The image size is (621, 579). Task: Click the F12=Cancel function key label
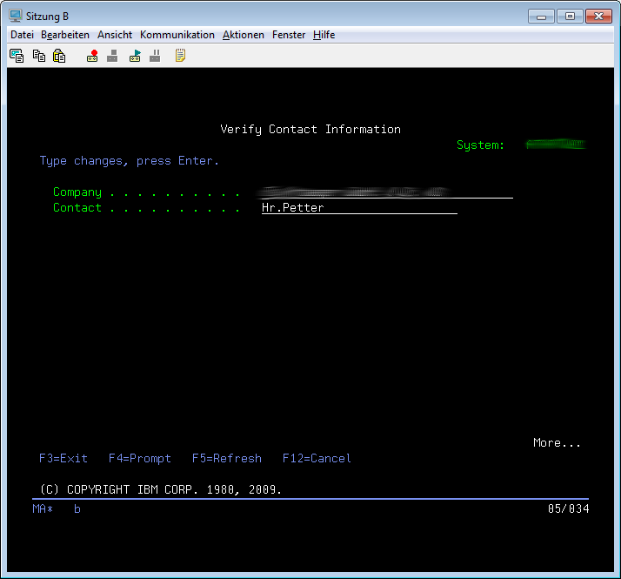click(317, 459)
